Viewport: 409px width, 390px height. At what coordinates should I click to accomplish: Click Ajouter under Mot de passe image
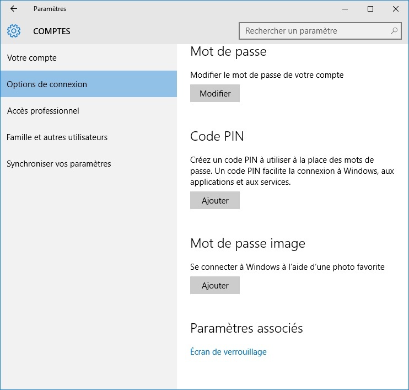pos(215,285)
